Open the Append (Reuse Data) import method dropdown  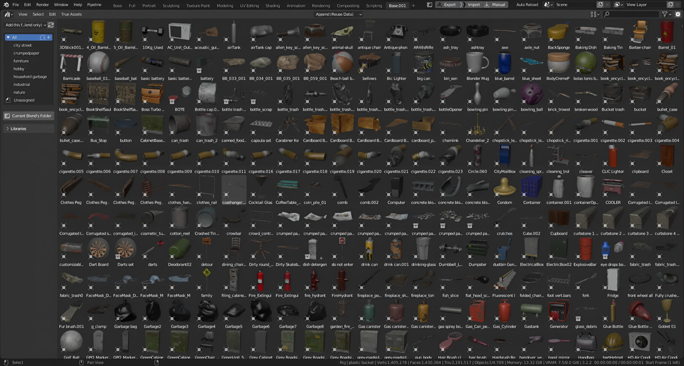(x=338, y=14)
